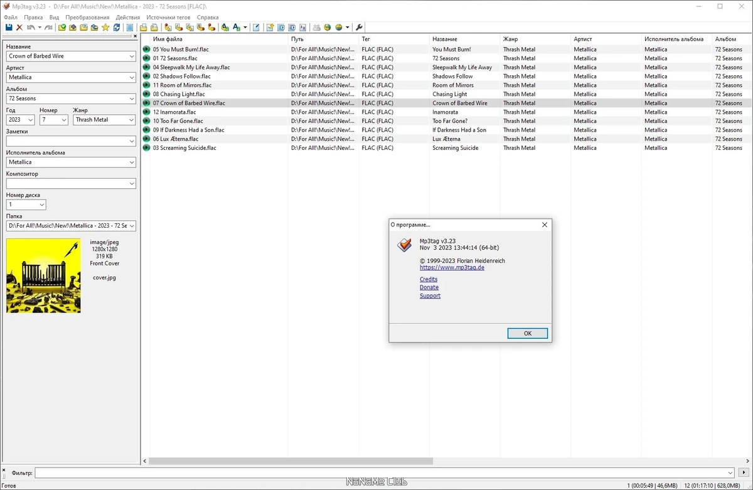Click the arrow button right of the filter field
Screen dimensions: 753x490
pyautogui.click(x=744, y=472)
